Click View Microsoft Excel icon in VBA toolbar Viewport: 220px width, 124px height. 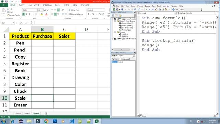tap(114, 9)
